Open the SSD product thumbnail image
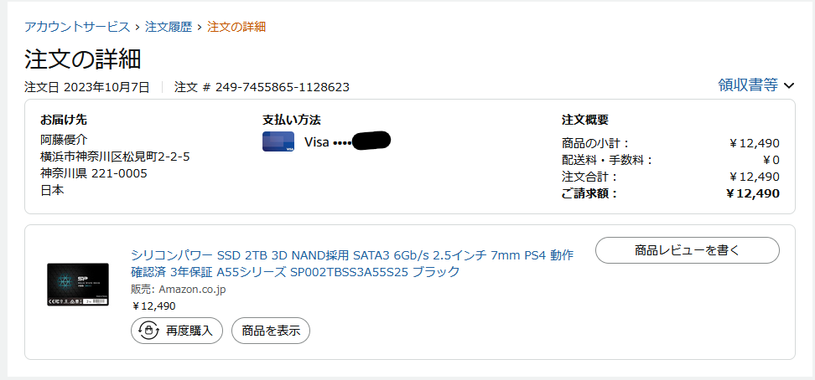815x380 pixels. pos(78,284)
